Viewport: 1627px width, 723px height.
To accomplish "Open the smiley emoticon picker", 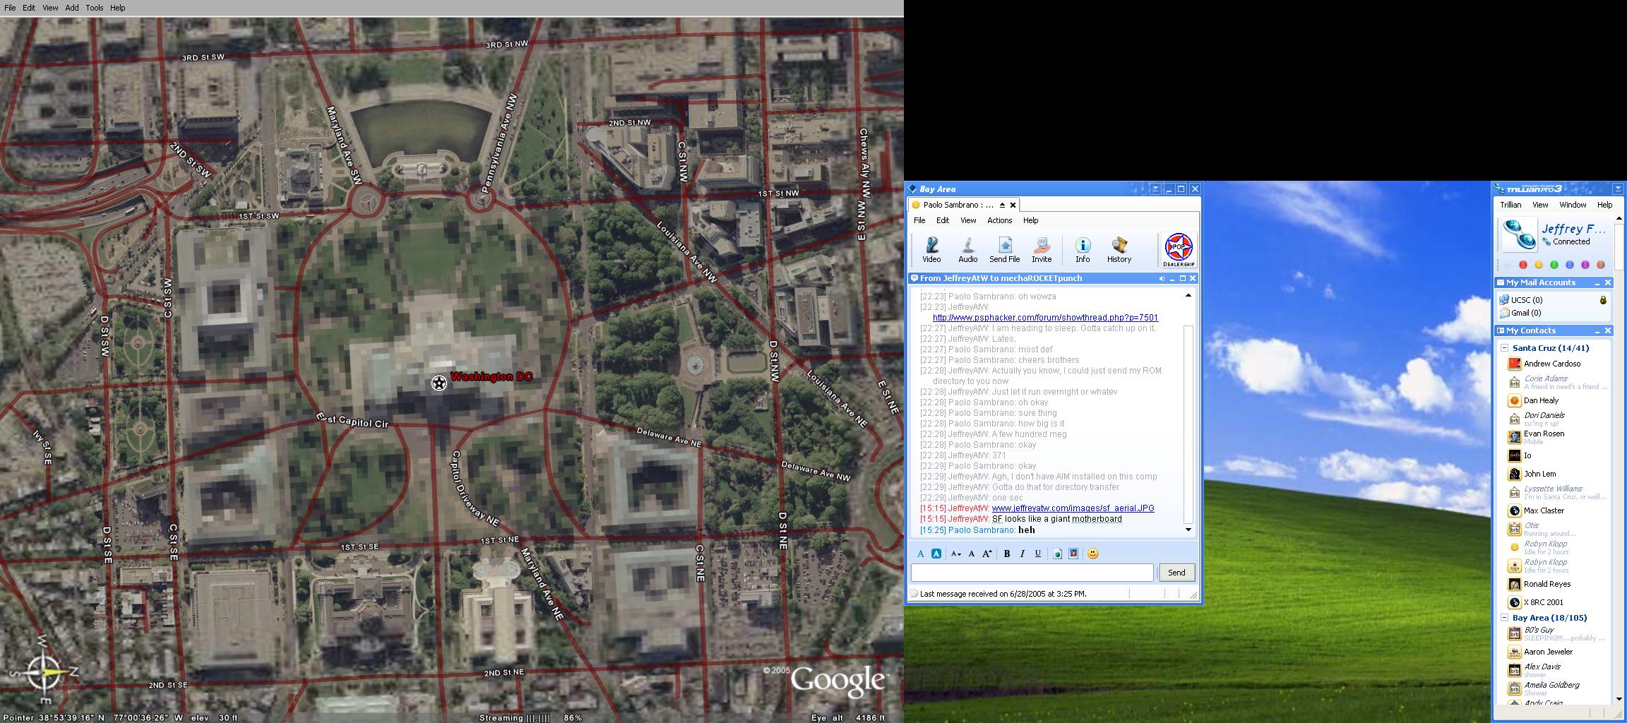I will point(1092,554).
